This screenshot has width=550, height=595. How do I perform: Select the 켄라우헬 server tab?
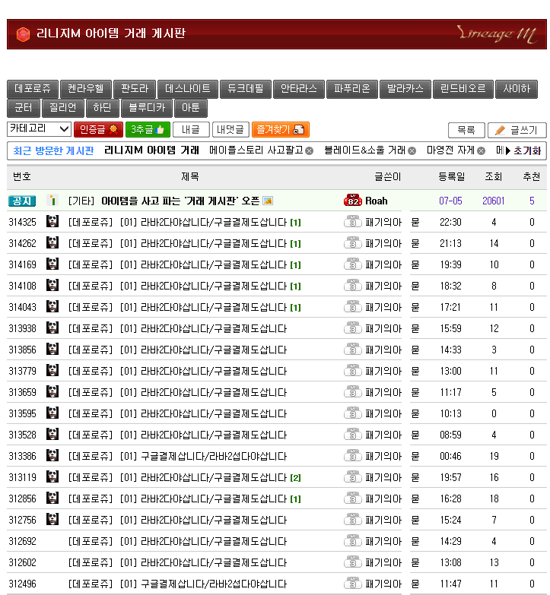[x=86, y=89]
